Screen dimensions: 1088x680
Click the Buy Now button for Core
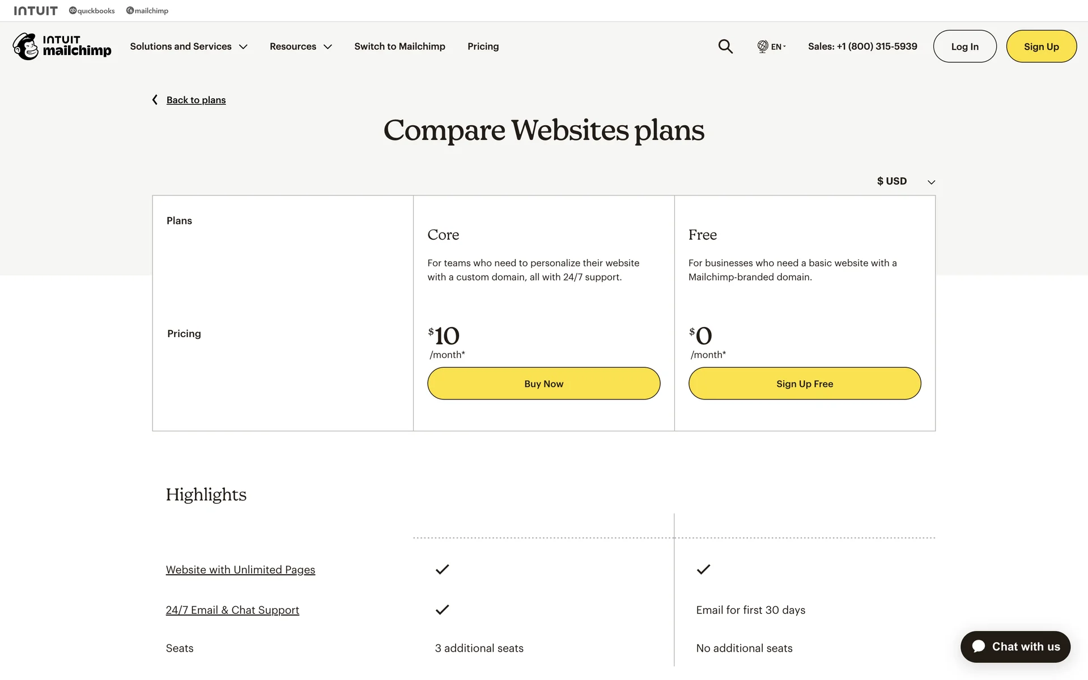[x=543, y=384]
